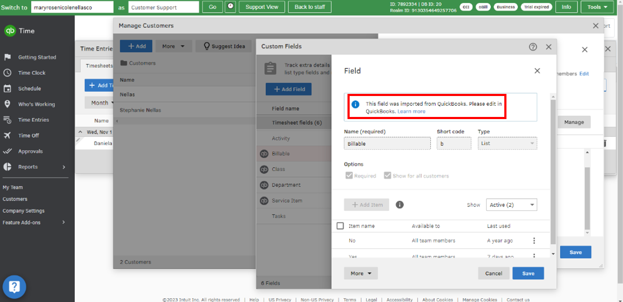Click Save in the Field panel
This screenshot has height=302, width=623.
click(528, 274)
